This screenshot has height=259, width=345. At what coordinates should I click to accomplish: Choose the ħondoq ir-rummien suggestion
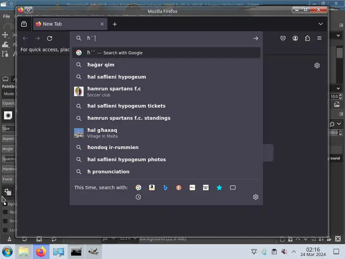[166, 147]
